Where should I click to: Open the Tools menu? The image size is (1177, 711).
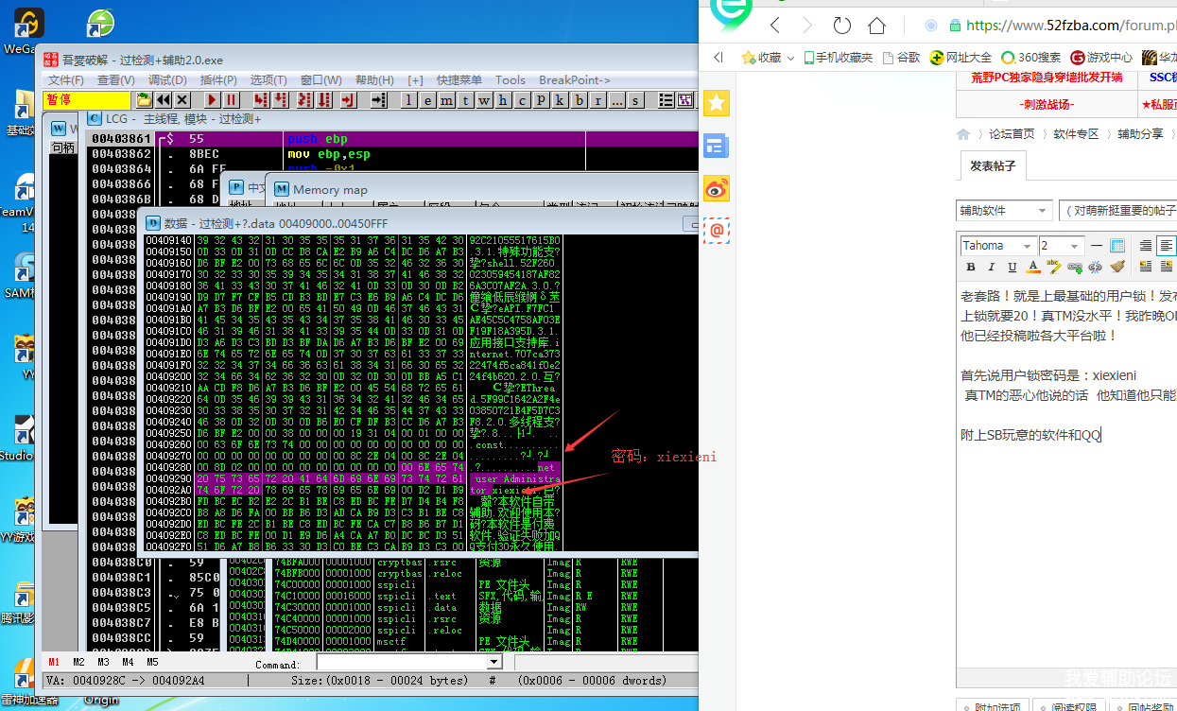(x=511, y=80)
